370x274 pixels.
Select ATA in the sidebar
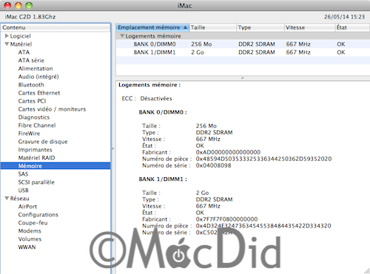coord(24,52)
